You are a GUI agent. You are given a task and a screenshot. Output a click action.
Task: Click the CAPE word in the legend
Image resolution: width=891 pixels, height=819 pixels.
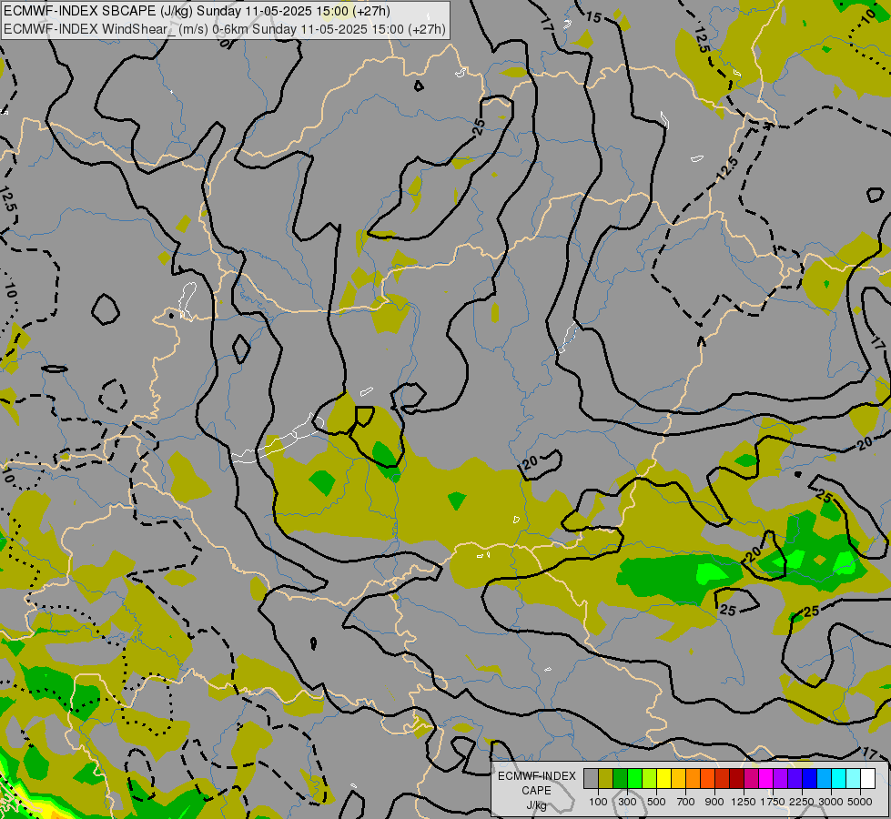coord(536,791)
